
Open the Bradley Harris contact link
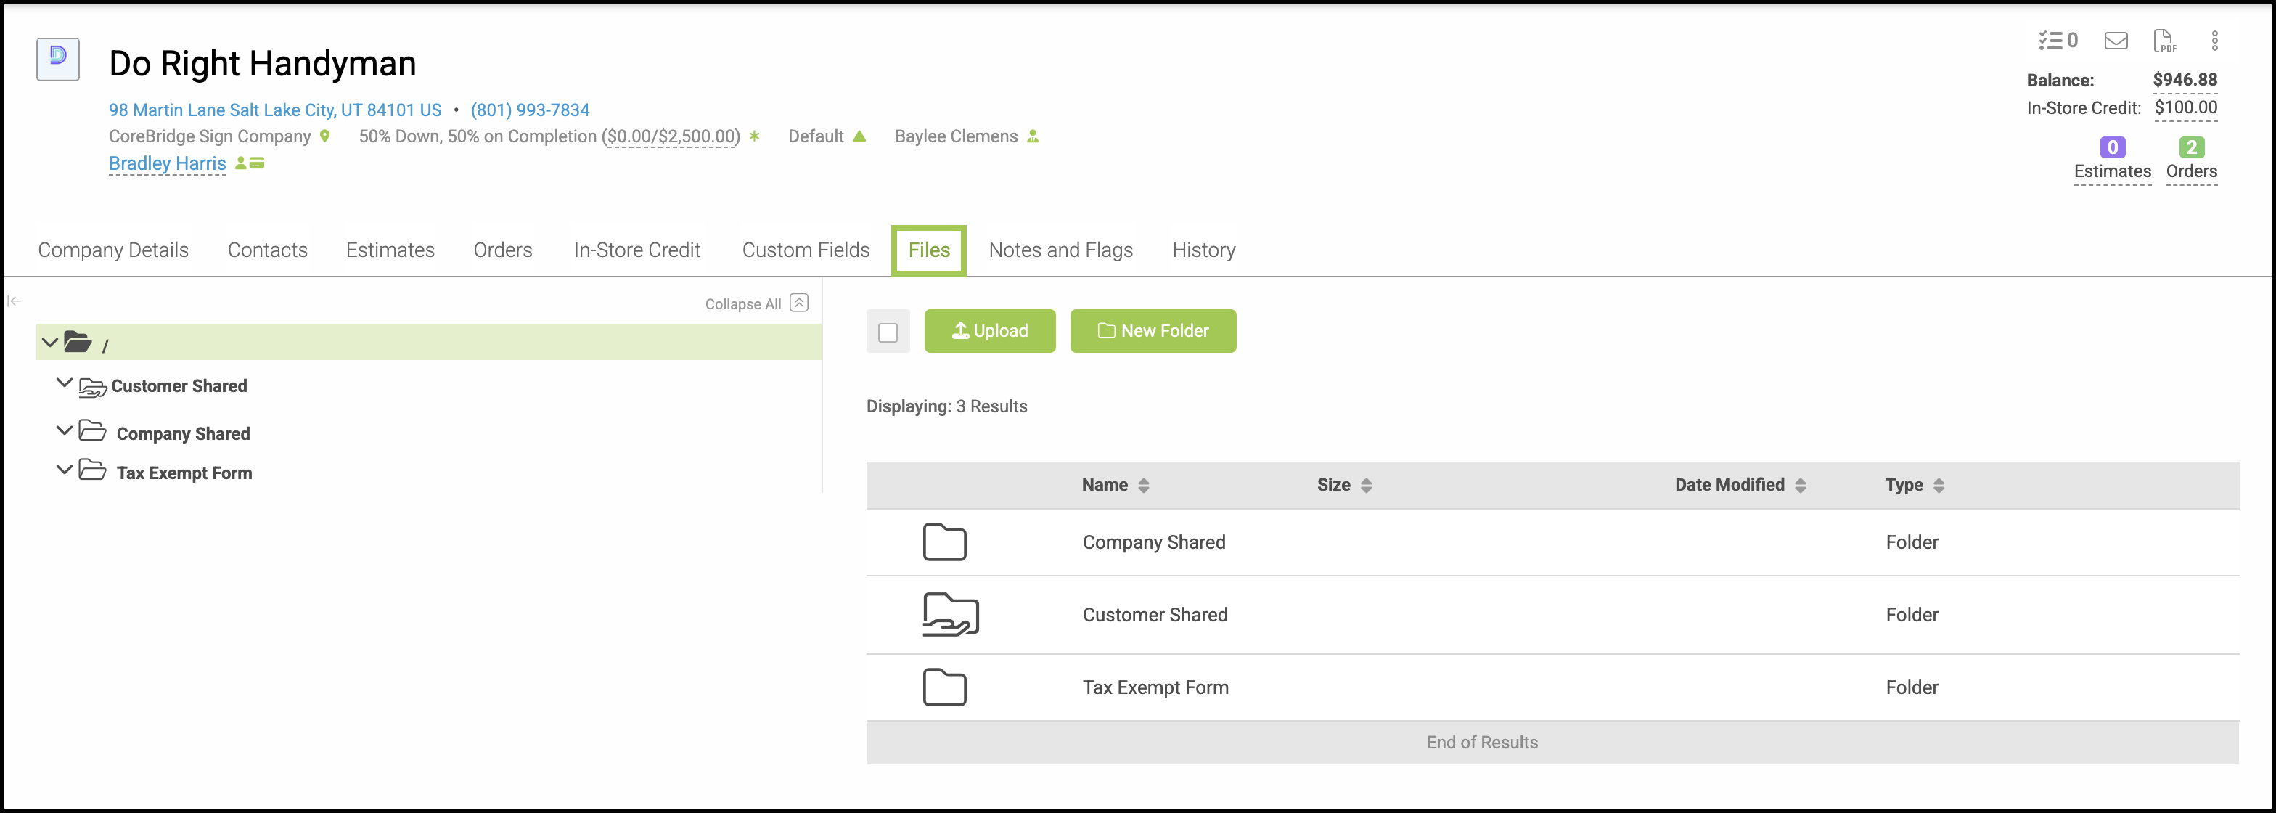click(x=167, y=163)
